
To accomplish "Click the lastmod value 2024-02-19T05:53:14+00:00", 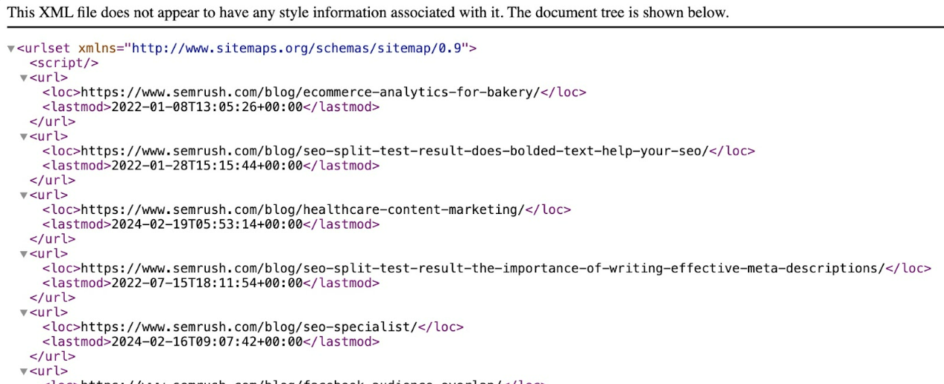I will point(207,224).
